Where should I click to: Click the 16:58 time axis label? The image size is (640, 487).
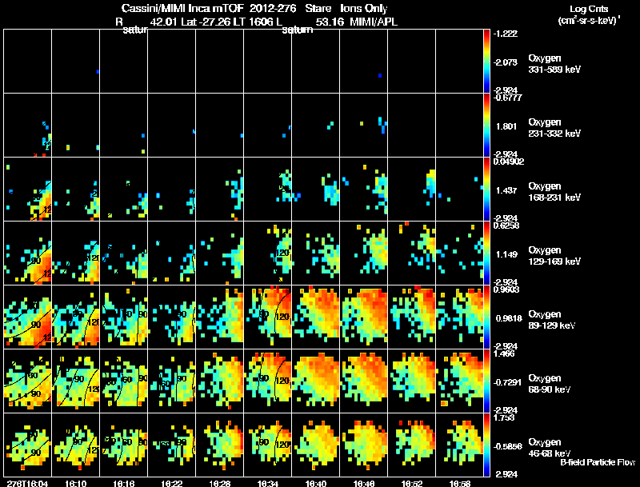click(x=460, y=483)
